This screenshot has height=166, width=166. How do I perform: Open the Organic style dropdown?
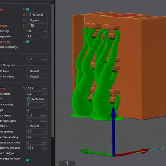37,20
